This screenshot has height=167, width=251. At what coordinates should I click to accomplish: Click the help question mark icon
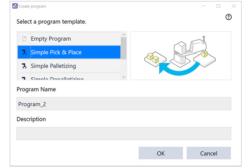pyautogui.click(x=228, y=17)
